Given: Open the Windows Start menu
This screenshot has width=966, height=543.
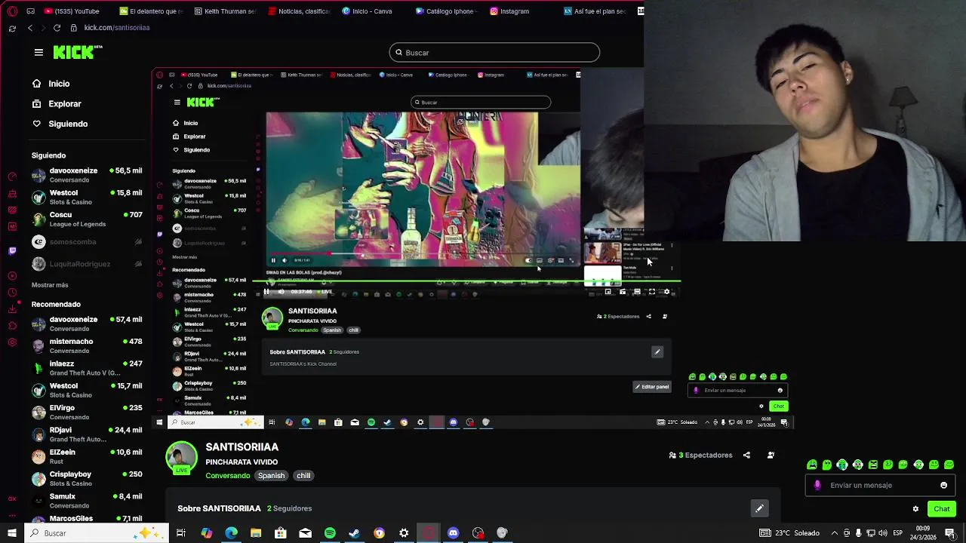Looking at the screenshot, I should [x=11, y=533].
